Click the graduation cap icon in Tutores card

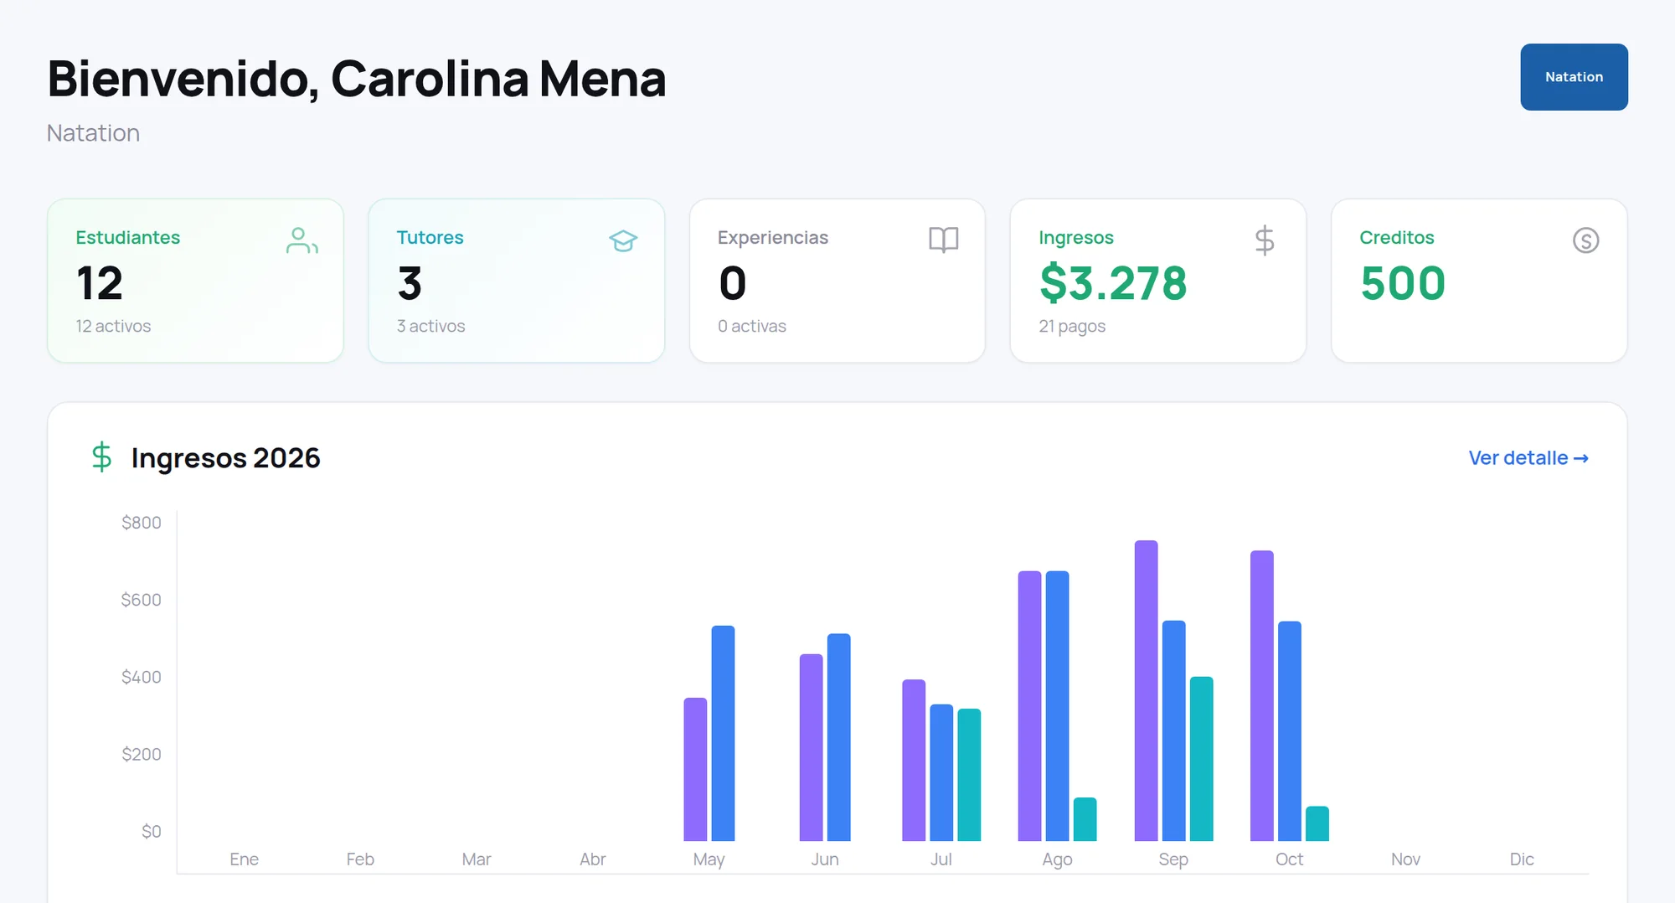[623, 240]
